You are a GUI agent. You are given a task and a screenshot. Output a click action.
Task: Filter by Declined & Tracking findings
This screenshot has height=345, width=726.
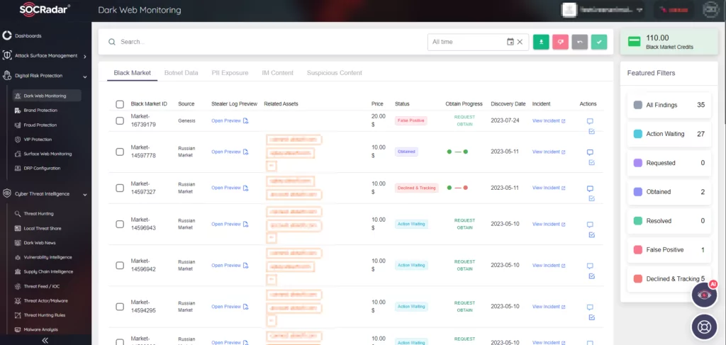(x=669, y=279)
